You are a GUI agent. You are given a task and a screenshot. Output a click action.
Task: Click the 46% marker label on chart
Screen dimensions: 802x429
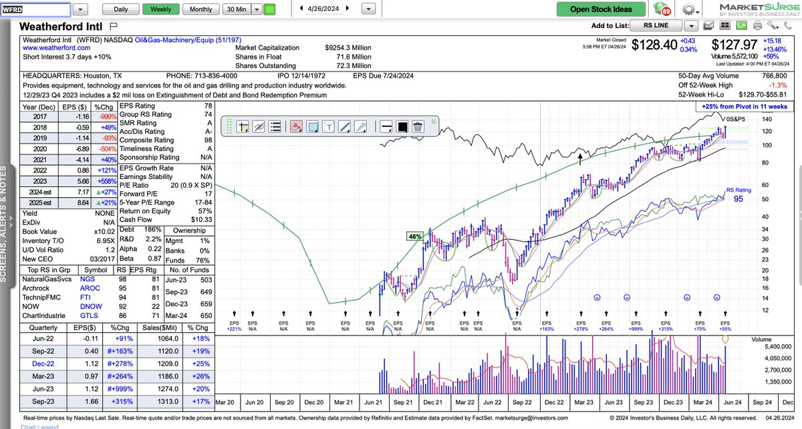[x=414, y=236]
